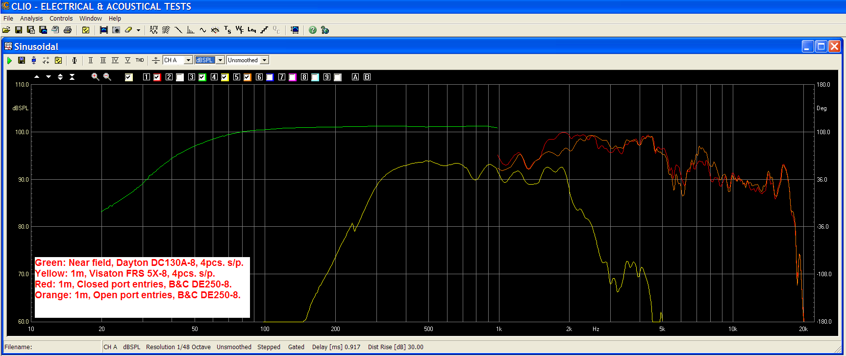The width and height of the screenshot is (846, 356).
Task: Click 'Delay [ms] 0.917' in status bar
Action: coord(336,347)
